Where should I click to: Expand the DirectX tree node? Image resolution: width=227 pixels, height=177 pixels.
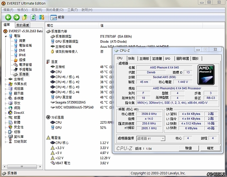tap(6, 113)
